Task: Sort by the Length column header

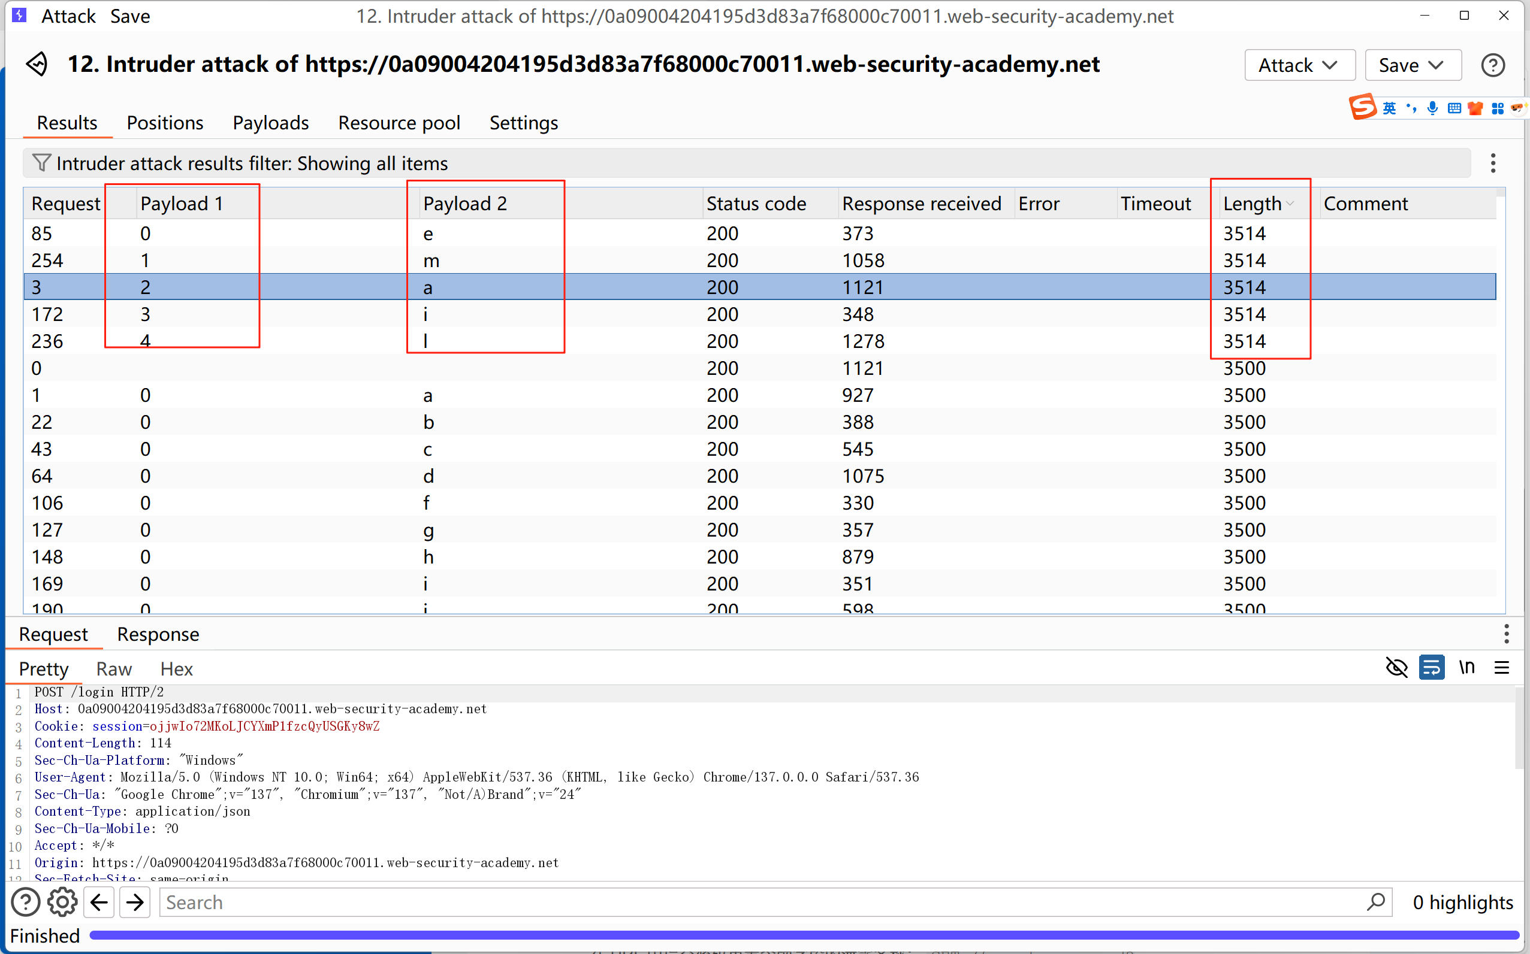Action: pyautogui.click(x=1252, y=204)
